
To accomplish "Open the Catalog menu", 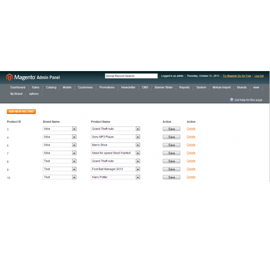I will coord(51,87).
